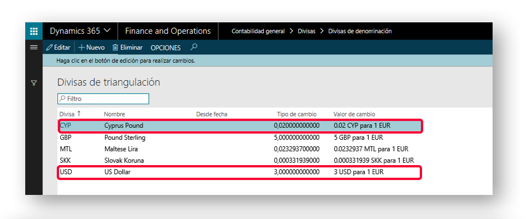The height and width of the screenshot is (219, 527).
Task: Click the Eliminar button
Action: click(x=127, y=48)
